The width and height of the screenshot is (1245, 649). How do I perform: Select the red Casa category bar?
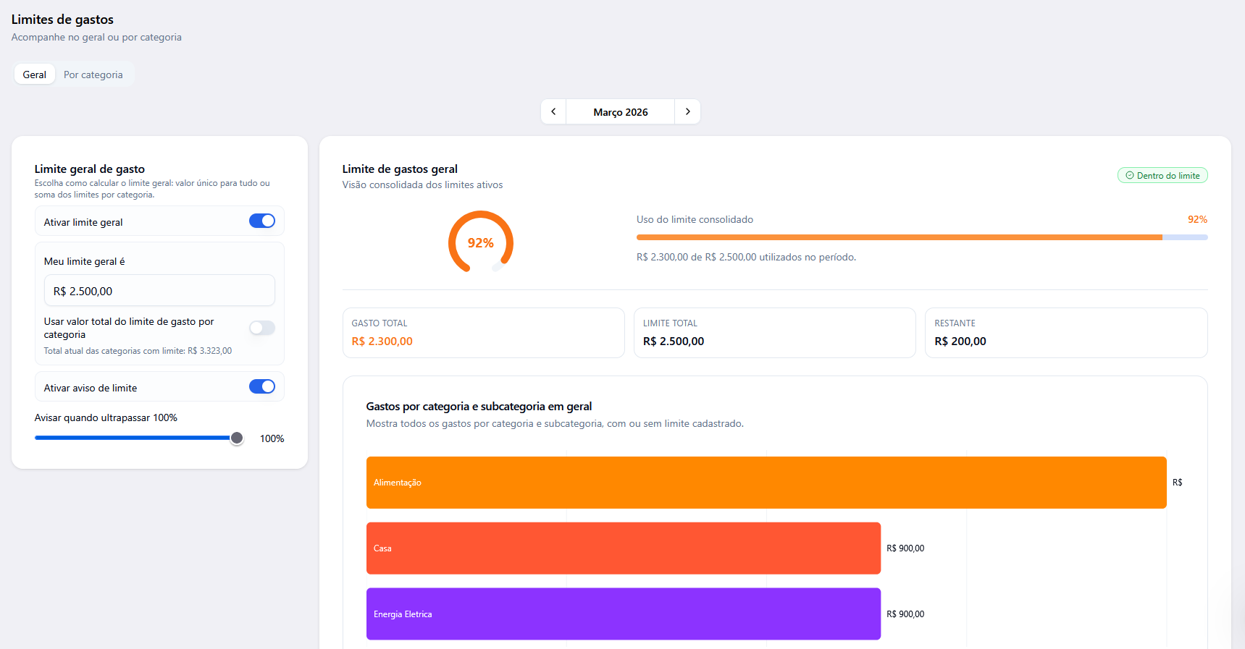pyautogui.click(x=624, y=548)
